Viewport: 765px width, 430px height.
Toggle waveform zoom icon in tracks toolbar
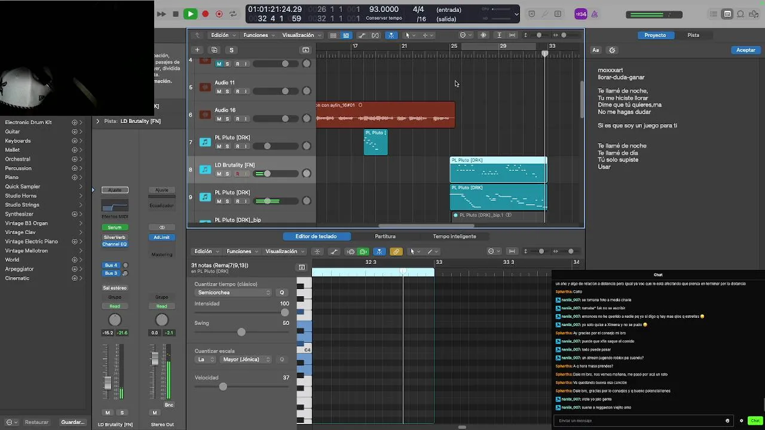[x=484, y=35]
